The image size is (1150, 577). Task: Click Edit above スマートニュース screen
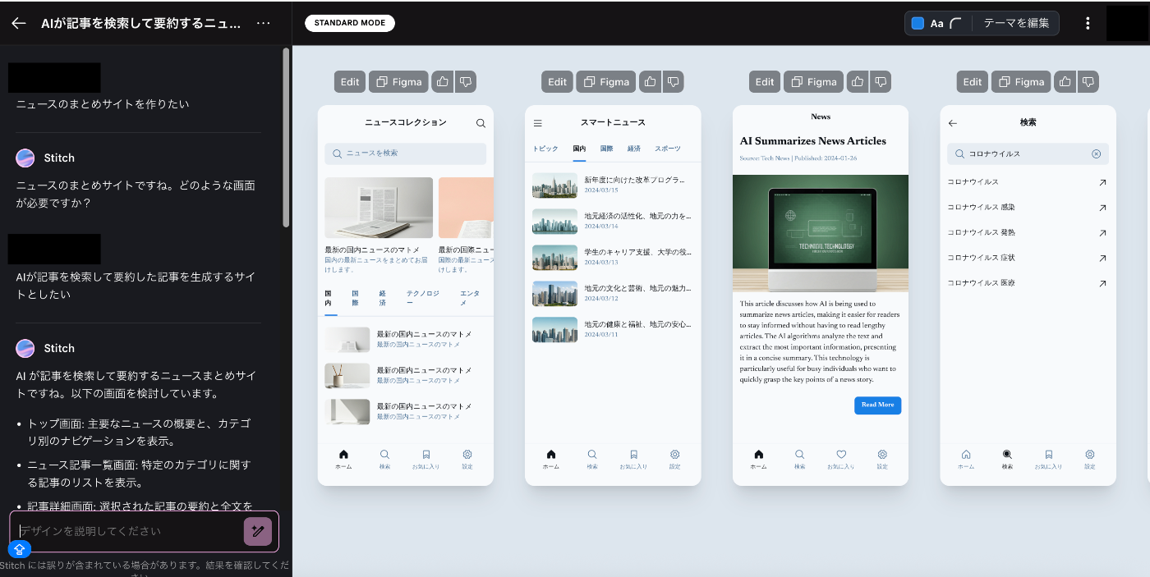tap(557, 81)
